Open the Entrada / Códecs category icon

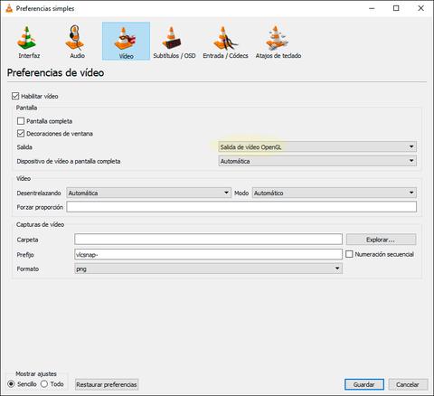225,42
